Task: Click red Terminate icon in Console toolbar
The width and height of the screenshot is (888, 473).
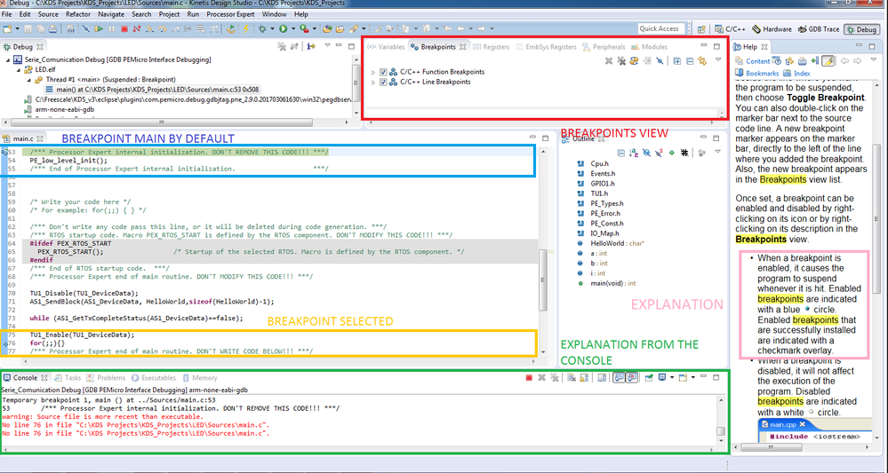Action: click(529, 377)
